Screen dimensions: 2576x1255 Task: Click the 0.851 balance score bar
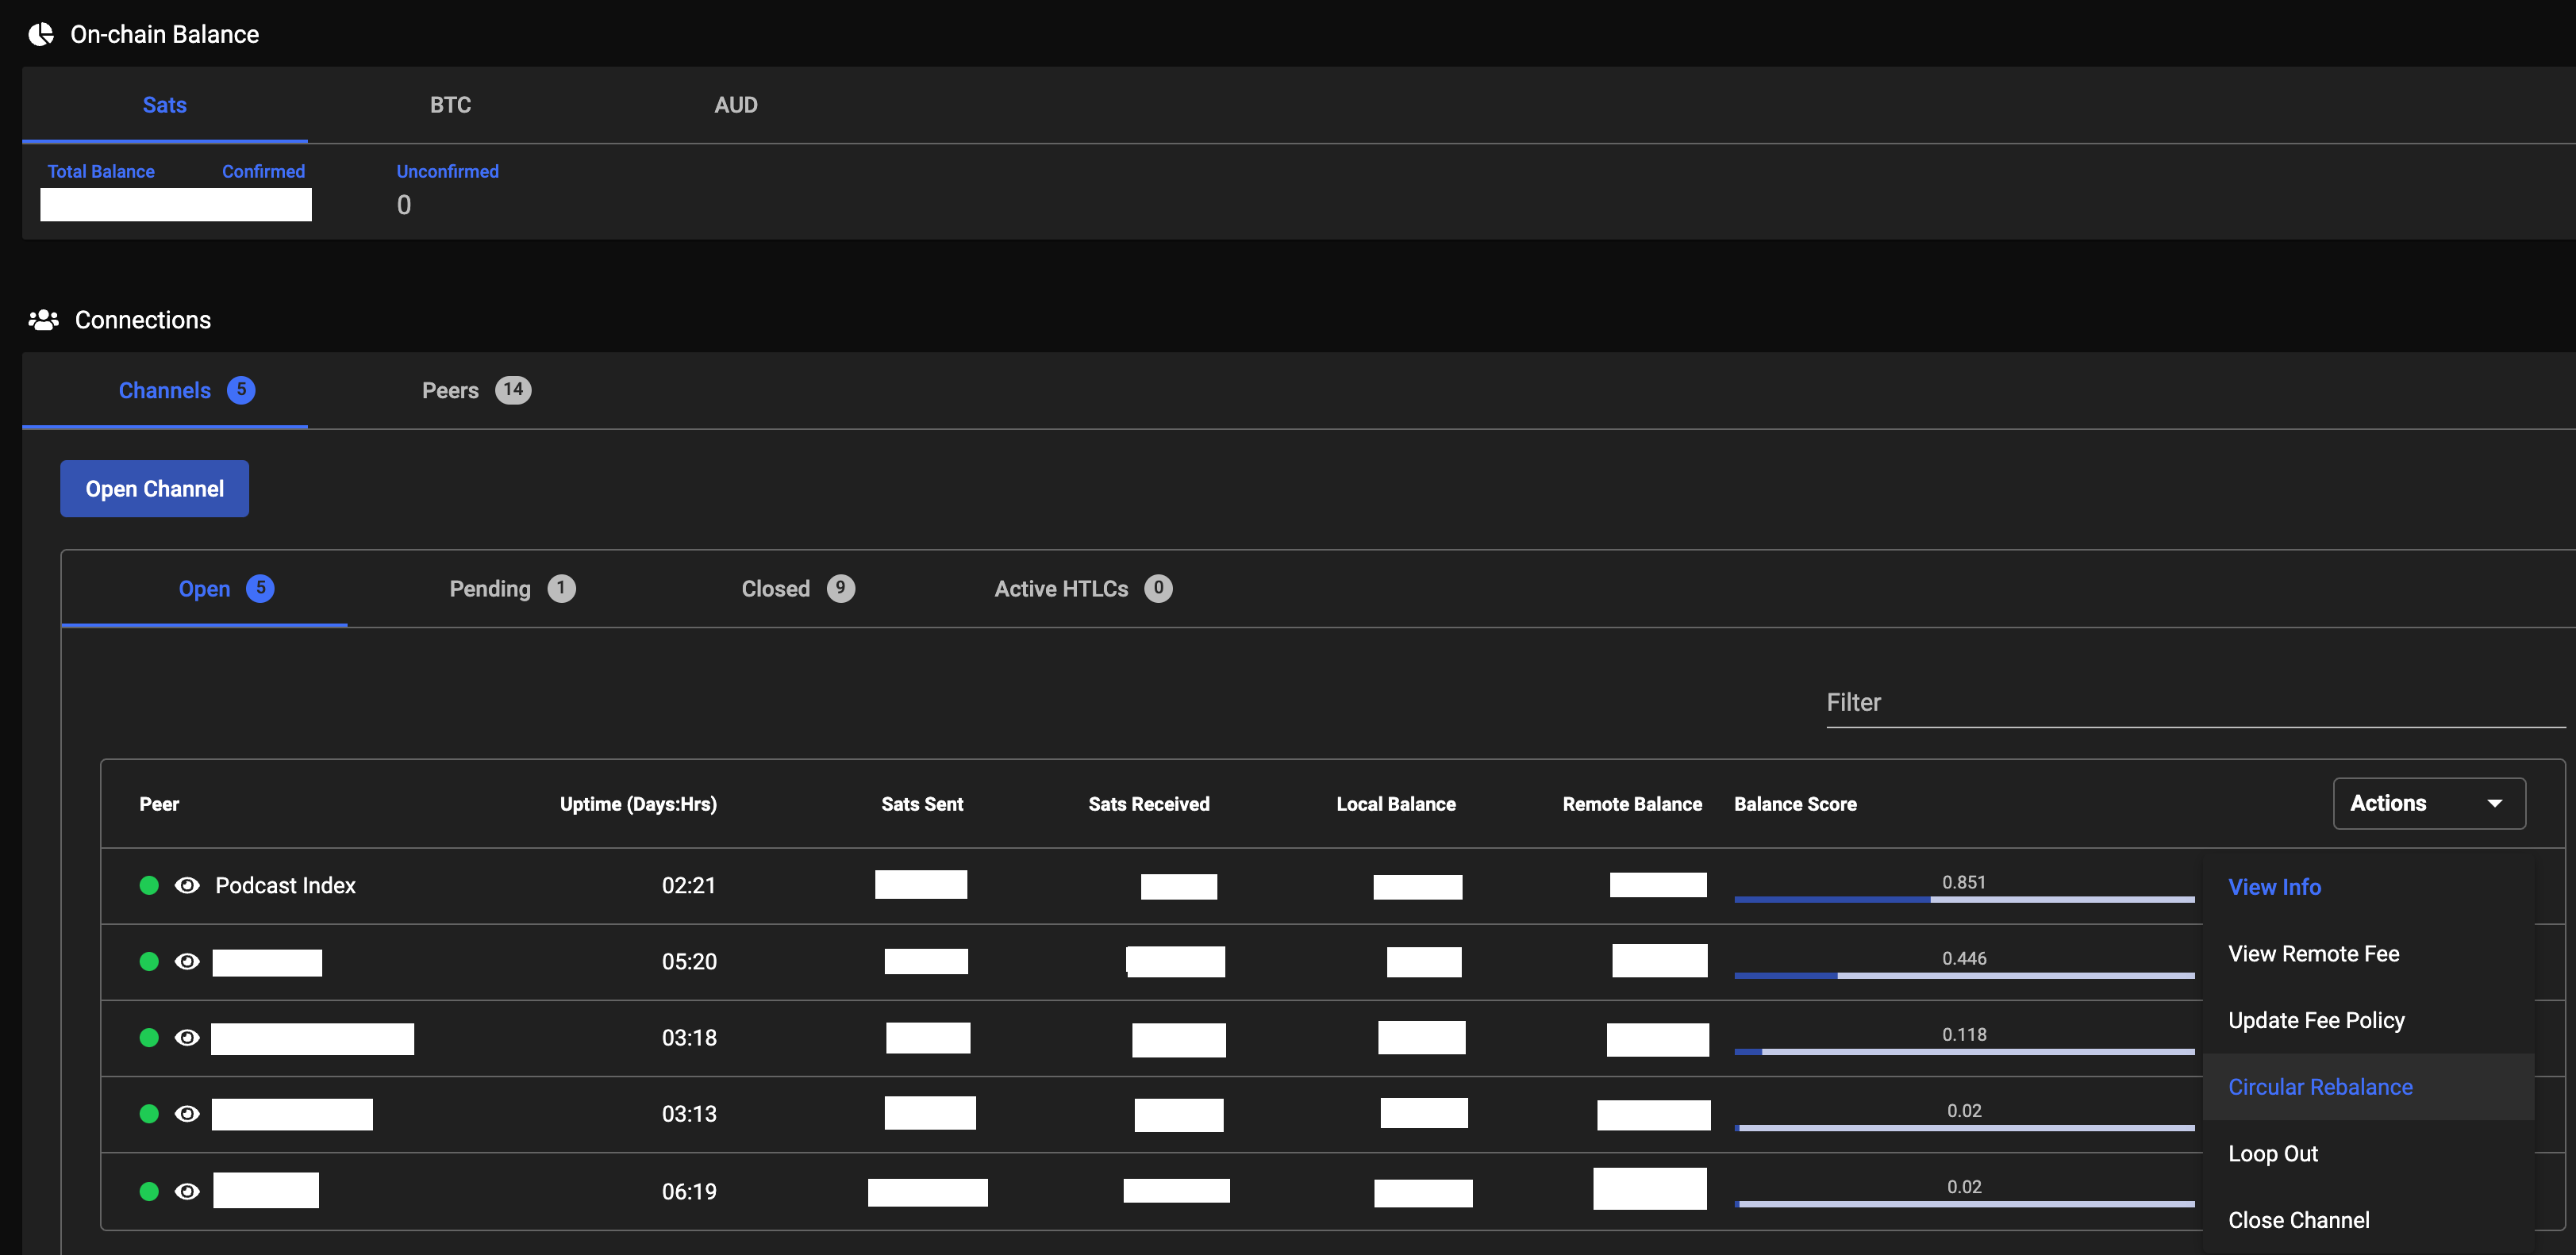click(1963, 898)
